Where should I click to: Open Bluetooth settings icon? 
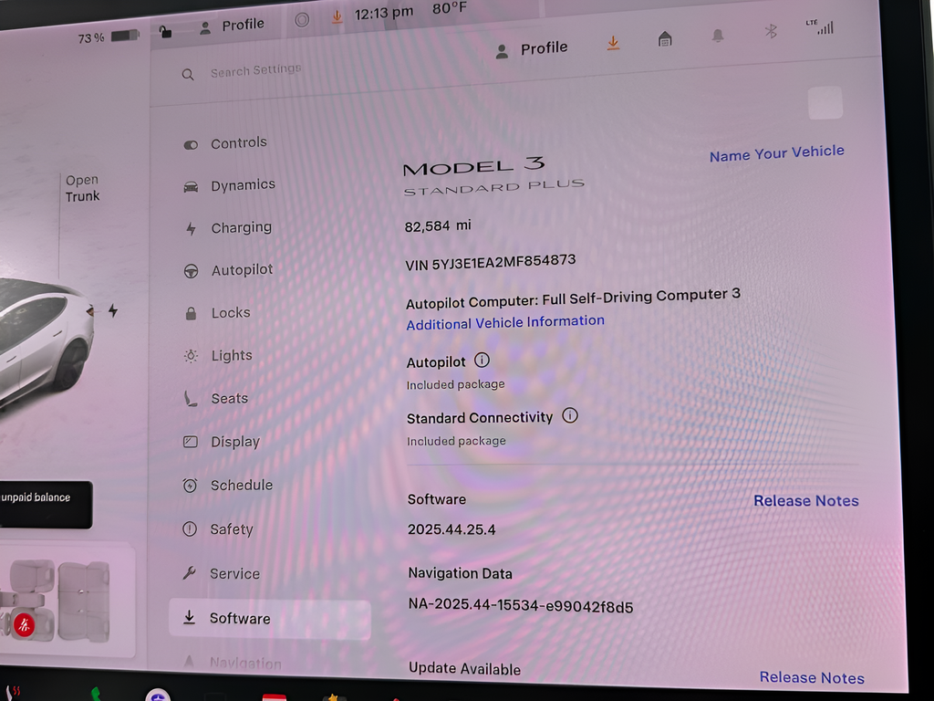pyautogui.click(x=771, y=32)
